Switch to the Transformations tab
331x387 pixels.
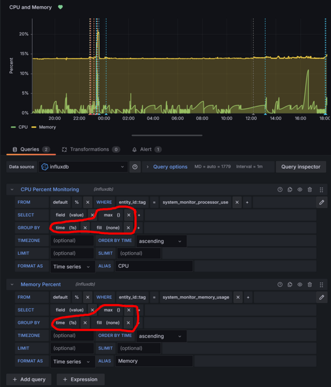pos(90,150)
